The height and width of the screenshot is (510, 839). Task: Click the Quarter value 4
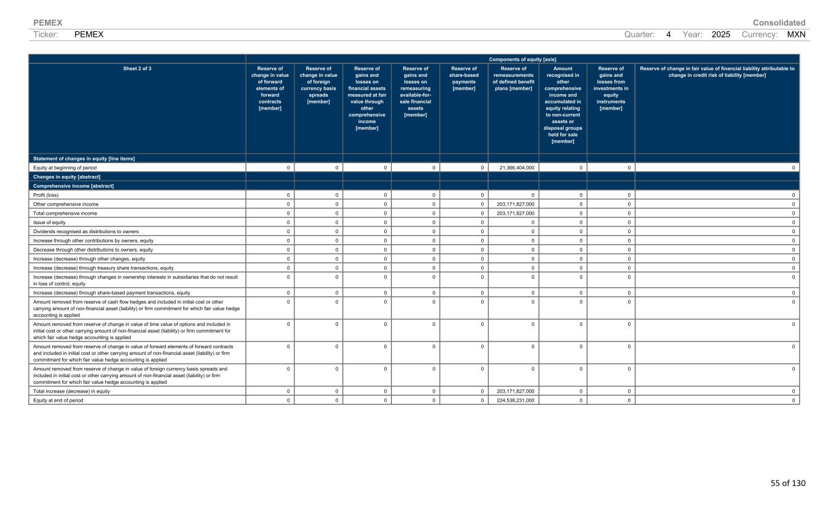pos(668,35)
